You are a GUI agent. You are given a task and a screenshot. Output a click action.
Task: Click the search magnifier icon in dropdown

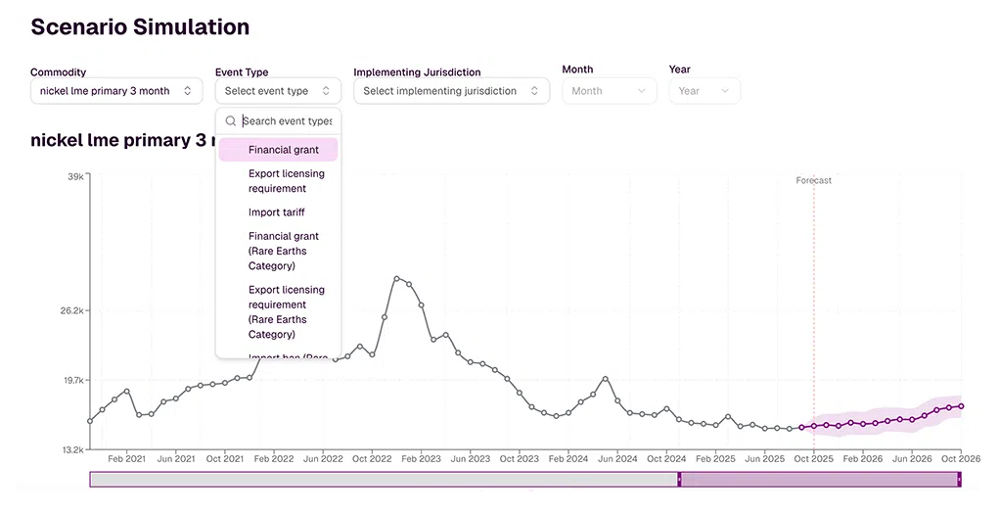231,121
